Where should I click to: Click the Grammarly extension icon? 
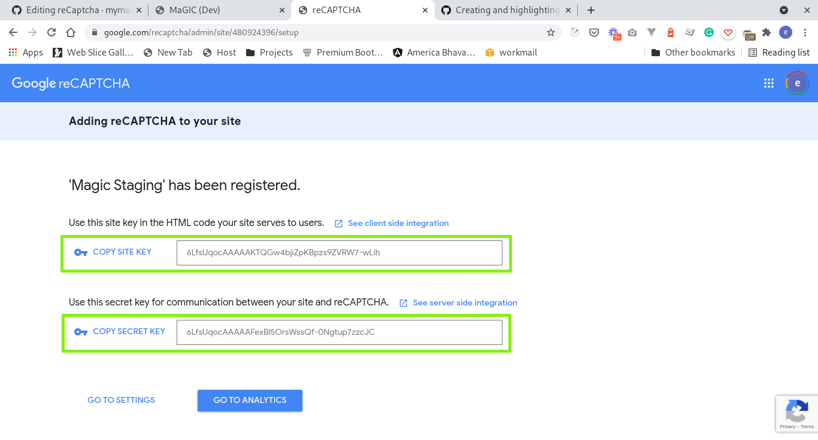(708, 33)
